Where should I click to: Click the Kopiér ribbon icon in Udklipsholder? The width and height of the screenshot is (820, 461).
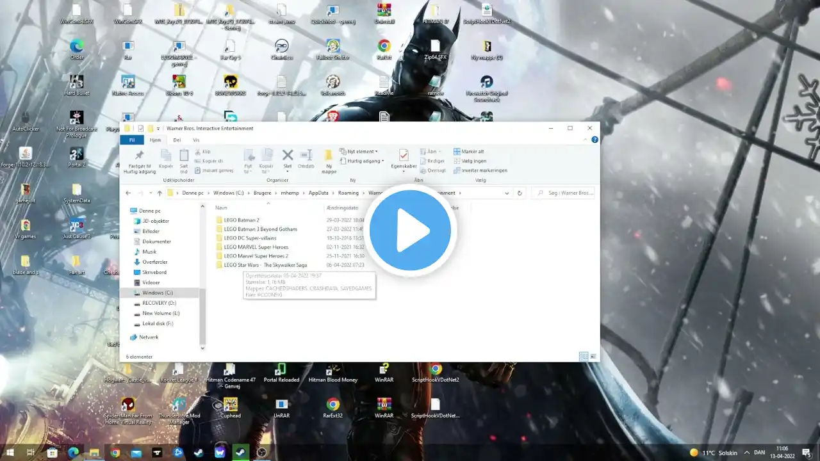point(166,155)
